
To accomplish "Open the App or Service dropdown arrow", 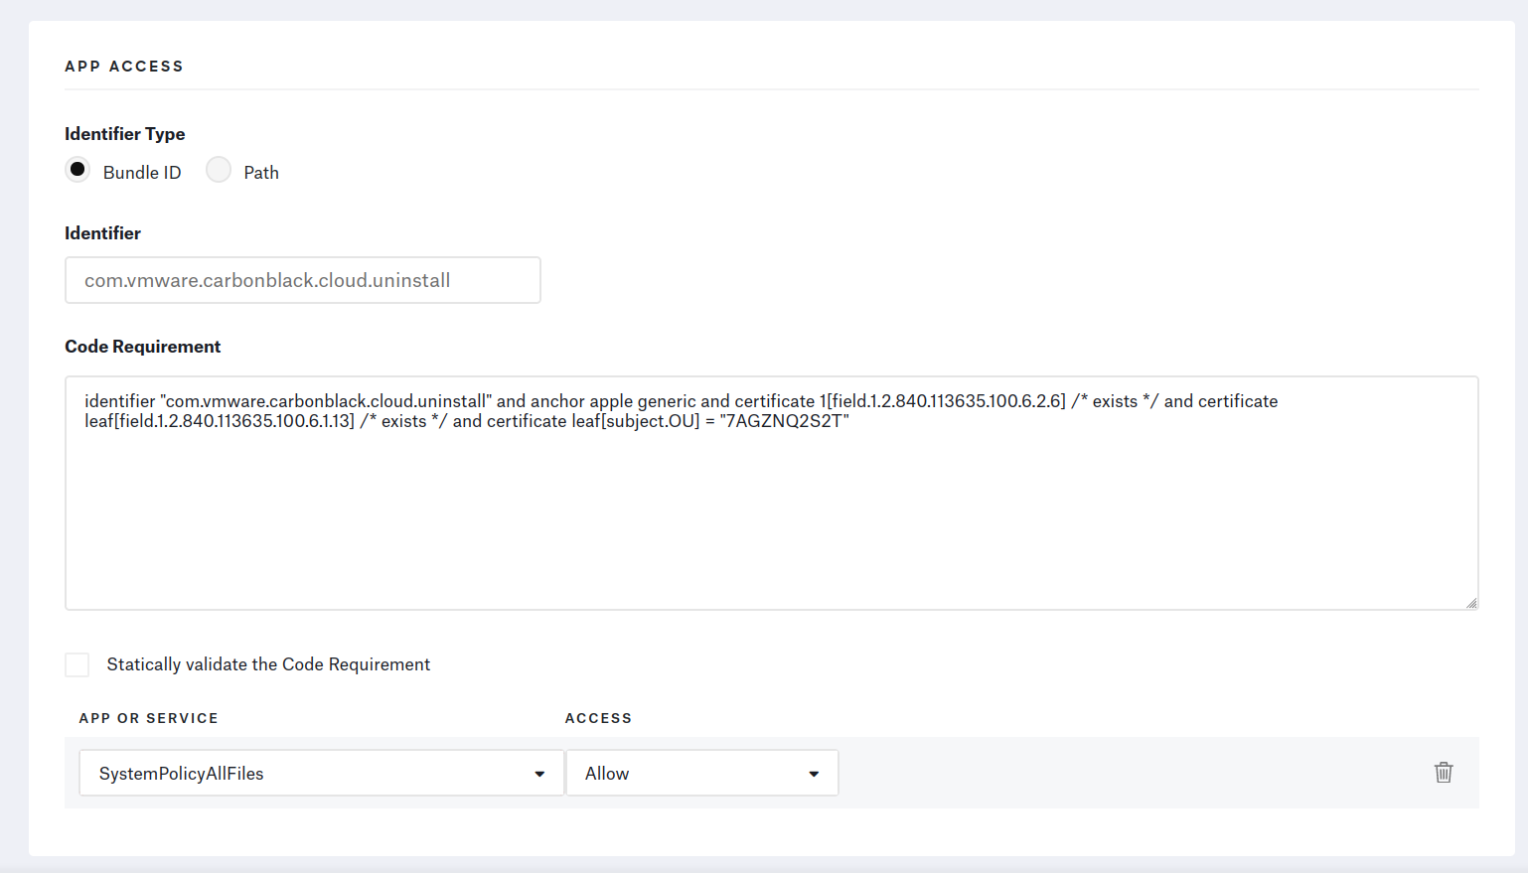I will (x=539, y=773).
